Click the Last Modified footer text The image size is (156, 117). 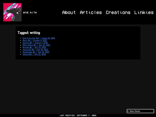point(78,115)
